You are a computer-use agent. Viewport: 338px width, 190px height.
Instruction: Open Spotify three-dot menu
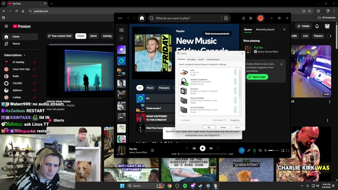tap(120, 18)
